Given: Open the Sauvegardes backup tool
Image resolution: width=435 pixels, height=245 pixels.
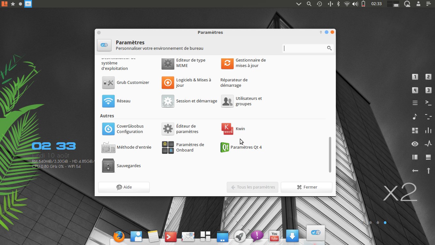Looking at the screenshot, I should pos(108,166).
